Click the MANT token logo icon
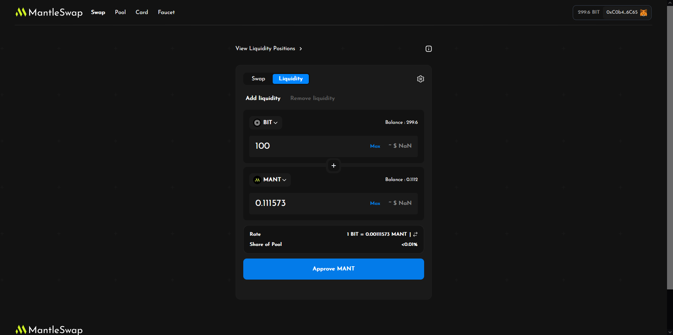Screen dimensions: 673x335 tap(257, 180)
